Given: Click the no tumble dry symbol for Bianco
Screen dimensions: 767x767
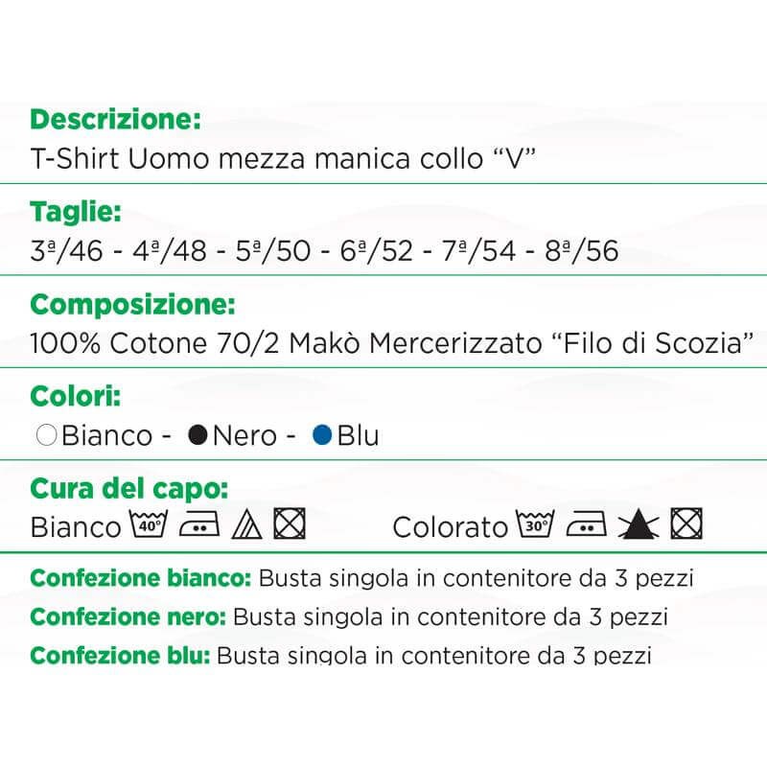Looking at the screenshot, I should (289, 524).
